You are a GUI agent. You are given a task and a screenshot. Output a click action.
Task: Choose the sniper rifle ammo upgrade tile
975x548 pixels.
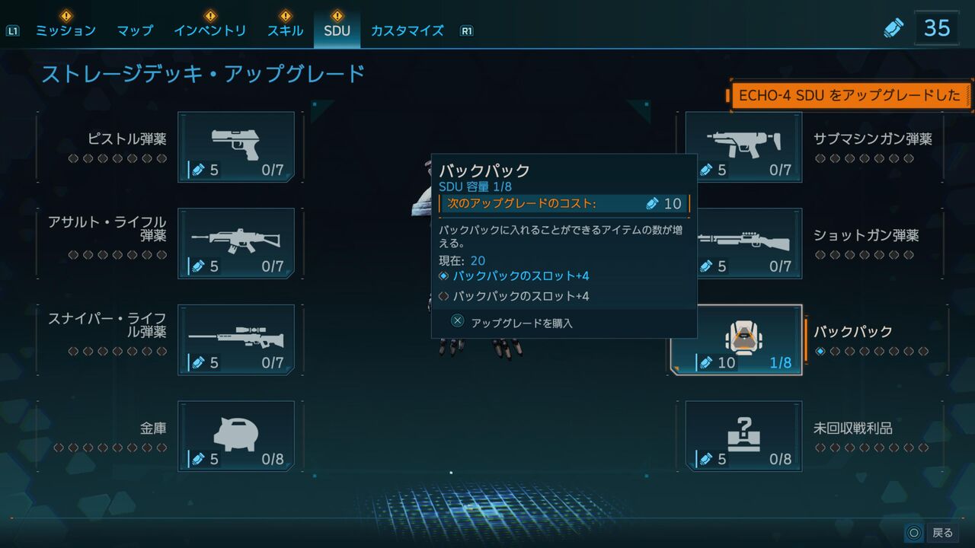click(236, 340)
